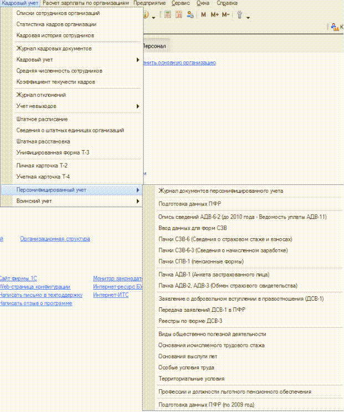The image size is (344, 412).
Task: Open the Сервис menu
Action: coord(181,3)
